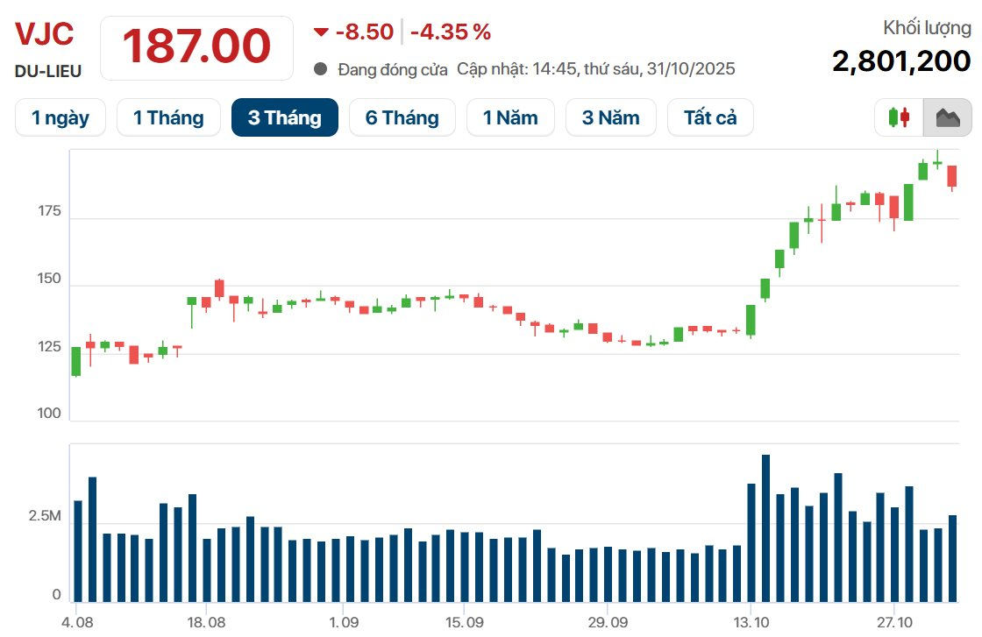982x637 pixels.
Task: Click the Khối lượng volume figure 2,801,200
Action: click(901, 61)
